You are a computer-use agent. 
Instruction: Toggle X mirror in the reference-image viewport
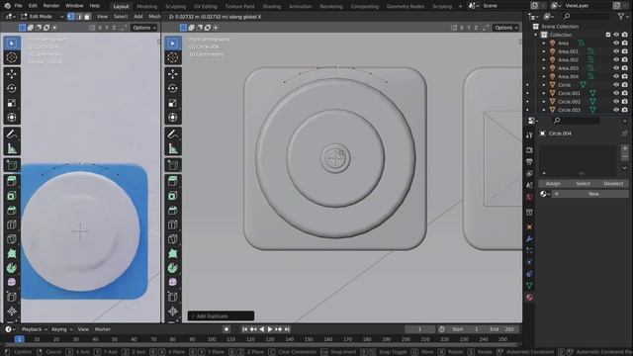pyautogui.click(x=100, y=28)
